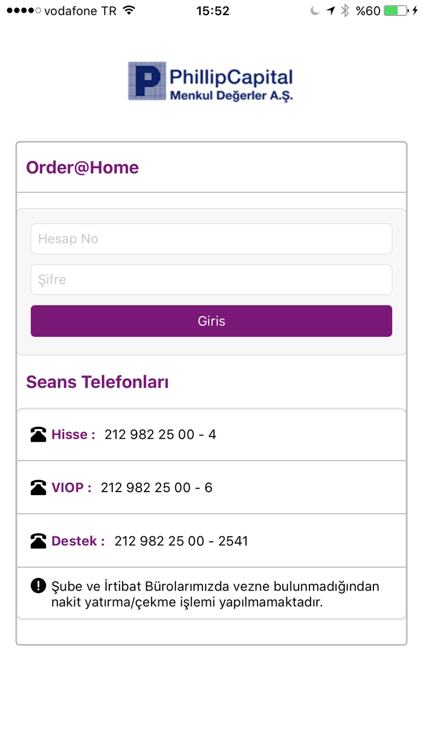Tap the telephone icon beside Destek
423x752 pixels.
pyautogui.click(x=38, y=540)
